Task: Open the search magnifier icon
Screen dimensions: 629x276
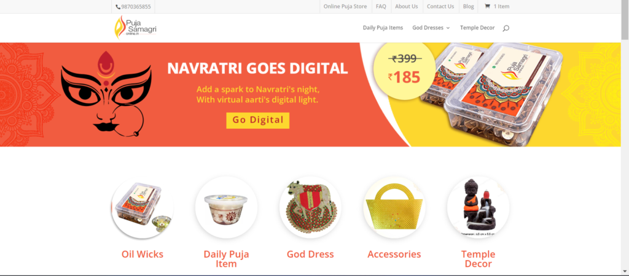Action: pyautogui.click(x=506, y=28)
